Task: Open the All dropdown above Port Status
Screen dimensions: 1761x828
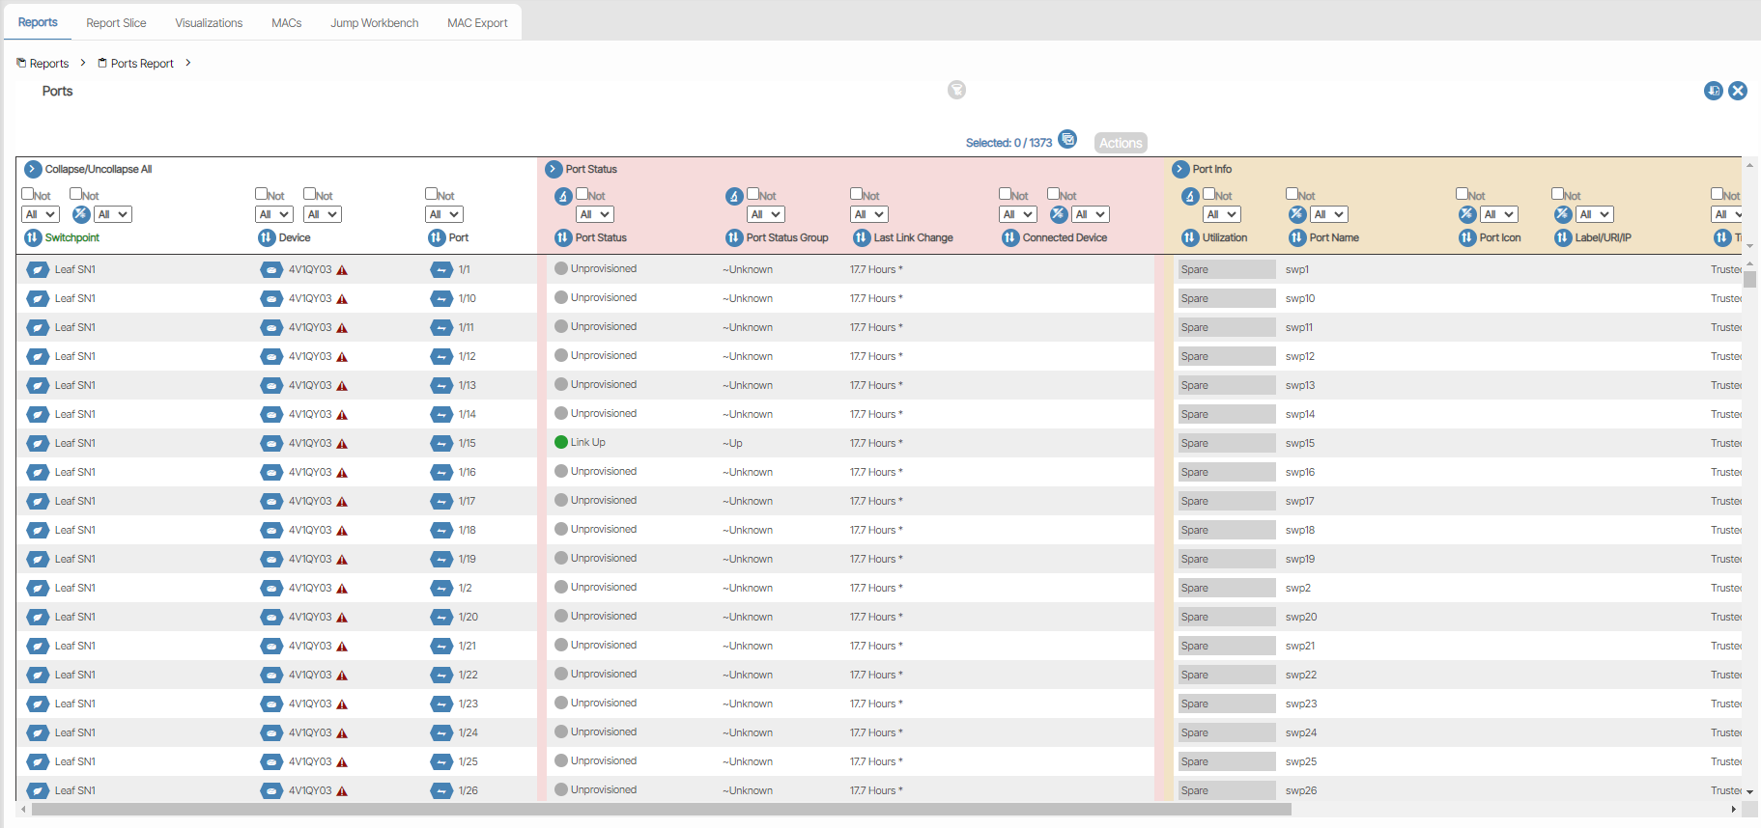Action: pyautogui.click(x=595, y=214)
